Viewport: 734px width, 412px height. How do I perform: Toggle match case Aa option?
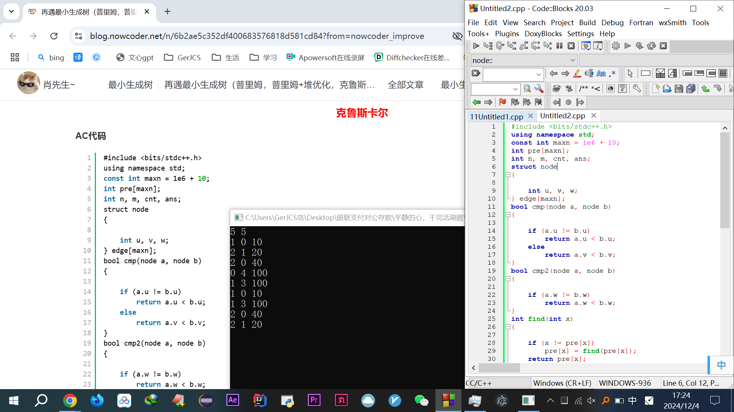click(601, 73)
